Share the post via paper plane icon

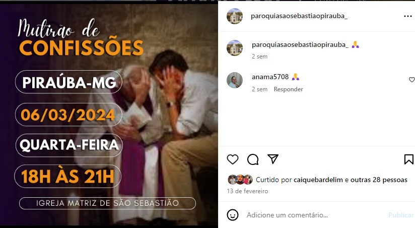click(x=273, y=159)
